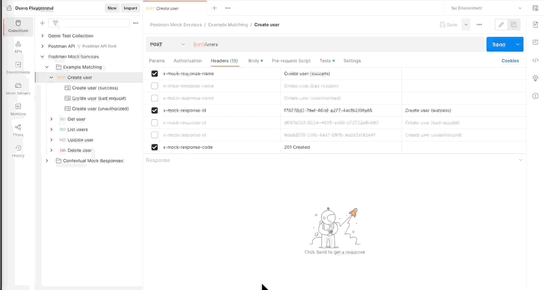
Task: Open the History sidebar icon
Action: [x=18, y=151]
